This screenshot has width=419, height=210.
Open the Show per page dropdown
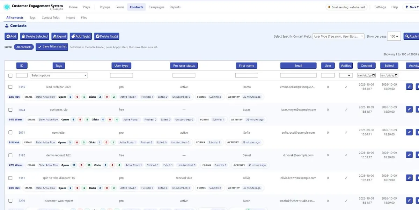[394, 36]
